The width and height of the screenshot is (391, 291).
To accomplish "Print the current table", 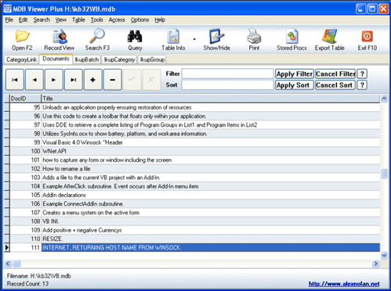I will pos(254,40).
